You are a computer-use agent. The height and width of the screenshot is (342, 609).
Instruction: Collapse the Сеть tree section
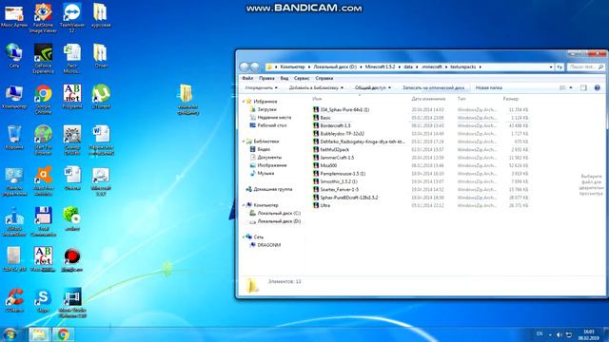coord(244,237)
